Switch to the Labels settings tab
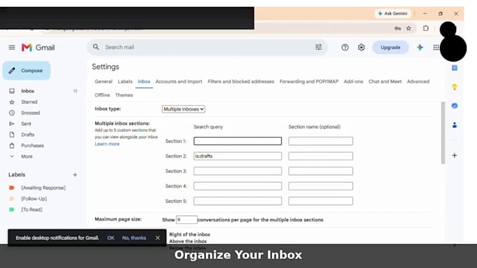The width and height of the screenshot is (477, 268). click(125, 82)
